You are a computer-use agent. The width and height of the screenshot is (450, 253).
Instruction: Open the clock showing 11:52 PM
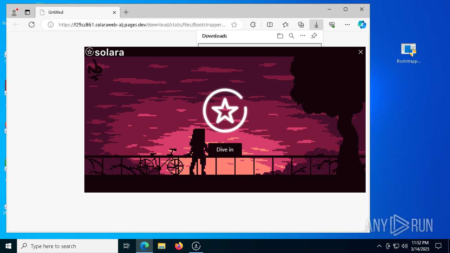click(420, 246)
